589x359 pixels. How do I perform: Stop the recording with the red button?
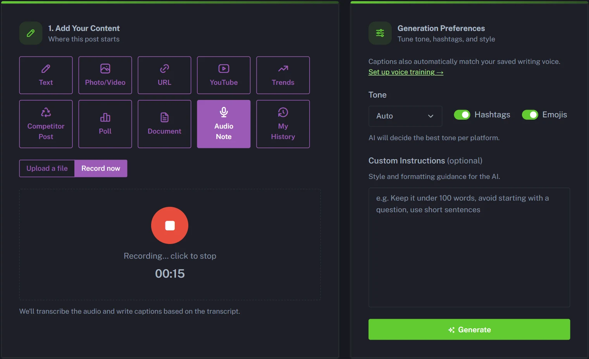(x=170, y=225)
